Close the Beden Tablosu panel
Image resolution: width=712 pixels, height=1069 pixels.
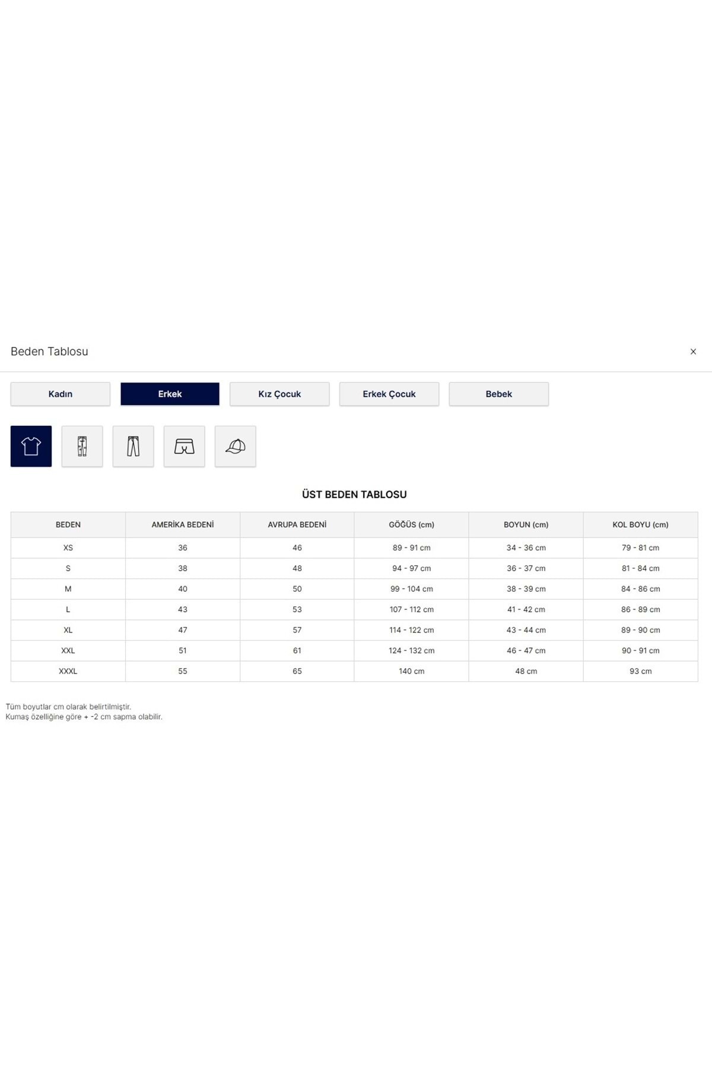[693, 352]
